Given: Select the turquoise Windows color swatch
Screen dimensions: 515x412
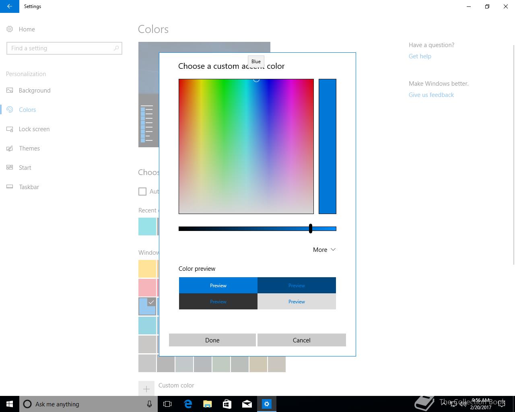Looking at the screenshot, I should coord(147,325).
